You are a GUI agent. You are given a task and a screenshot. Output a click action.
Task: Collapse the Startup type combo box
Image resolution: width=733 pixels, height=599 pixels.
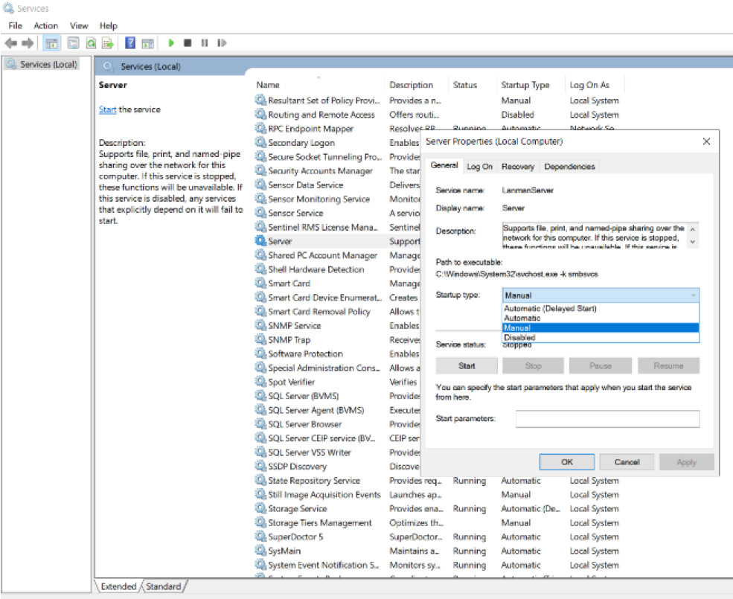click(x=694, y=295)
